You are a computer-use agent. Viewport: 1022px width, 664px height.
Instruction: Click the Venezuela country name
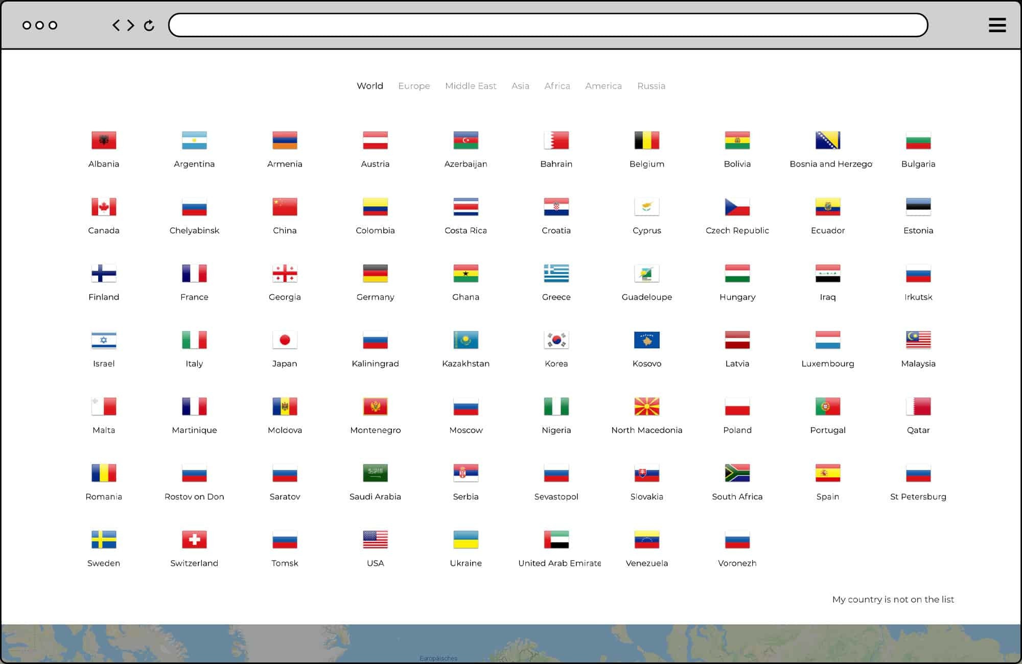[x=647, y=563]
